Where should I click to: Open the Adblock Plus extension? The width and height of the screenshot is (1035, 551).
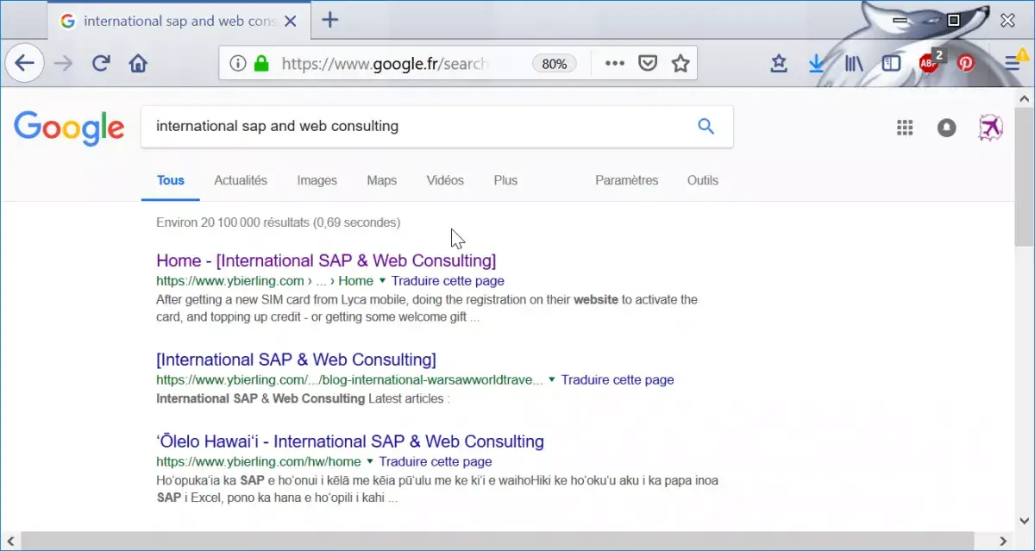click(x=930, y=61)
